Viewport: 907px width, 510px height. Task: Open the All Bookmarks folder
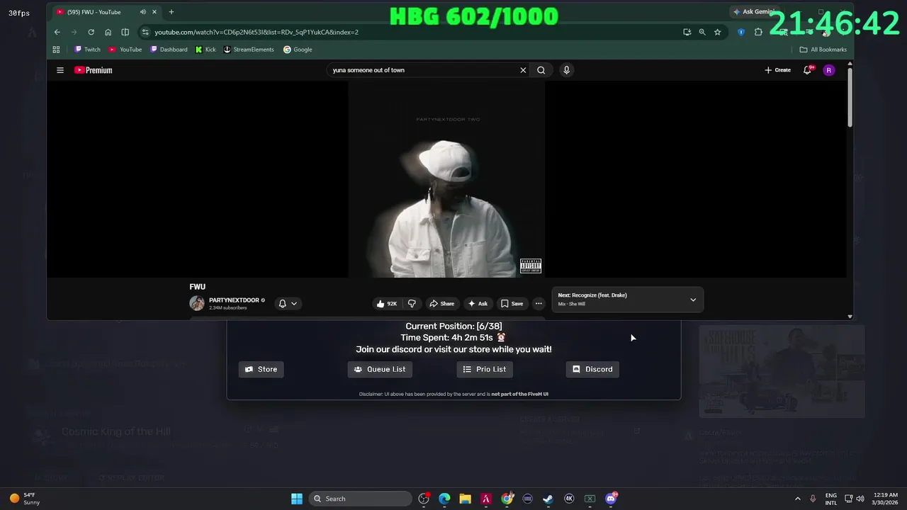(x=823, y=50)
